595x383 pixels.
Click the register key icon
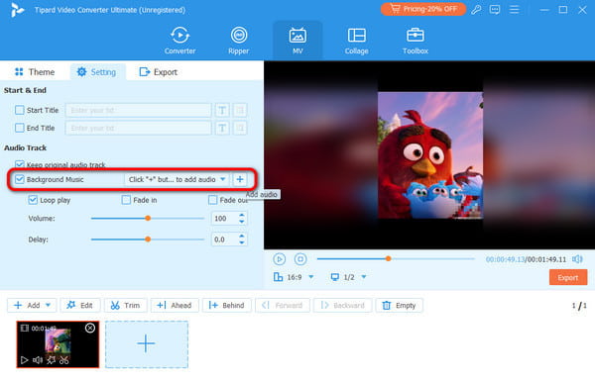coord(476,10)
